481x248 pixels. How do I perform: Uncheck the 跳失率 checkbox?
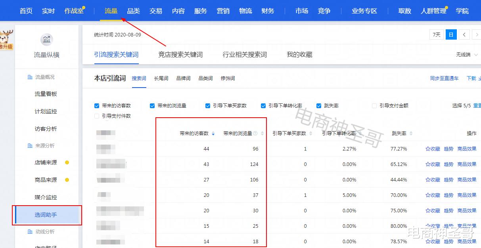point(318,106)
